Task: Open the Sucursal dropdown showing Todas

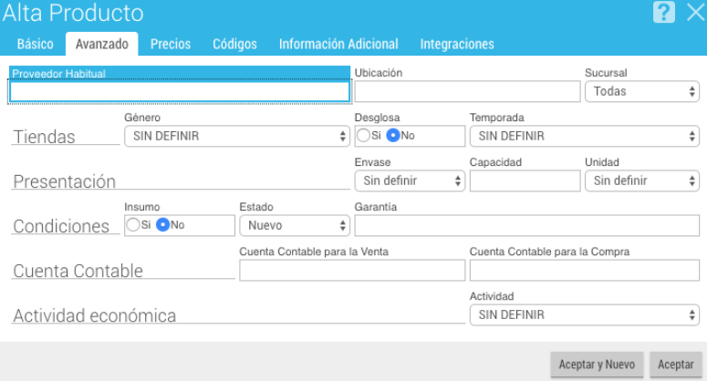Action: (642, 91)
